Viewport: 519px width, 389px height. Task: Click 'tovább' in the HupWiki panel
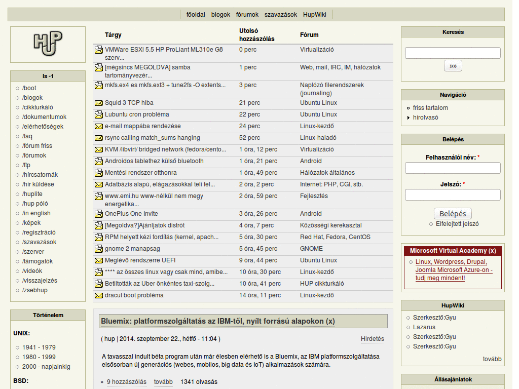point(492,359)
